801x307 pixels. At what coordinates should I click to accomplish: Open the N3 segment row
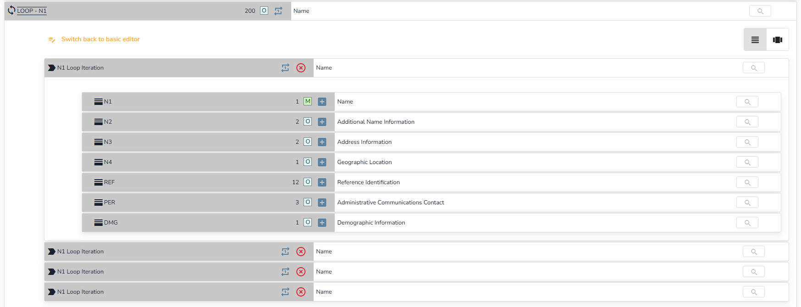point(108,142)
